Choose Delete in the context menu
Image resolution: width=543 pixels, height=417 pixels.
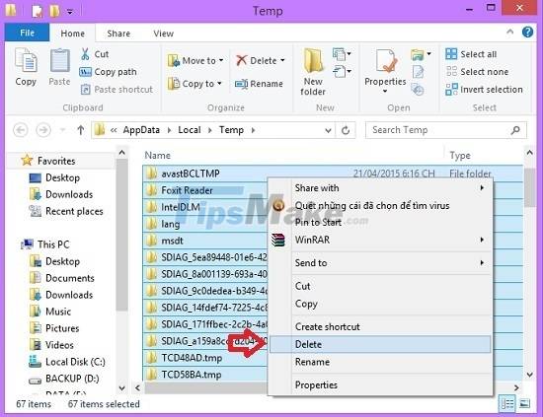380,345
